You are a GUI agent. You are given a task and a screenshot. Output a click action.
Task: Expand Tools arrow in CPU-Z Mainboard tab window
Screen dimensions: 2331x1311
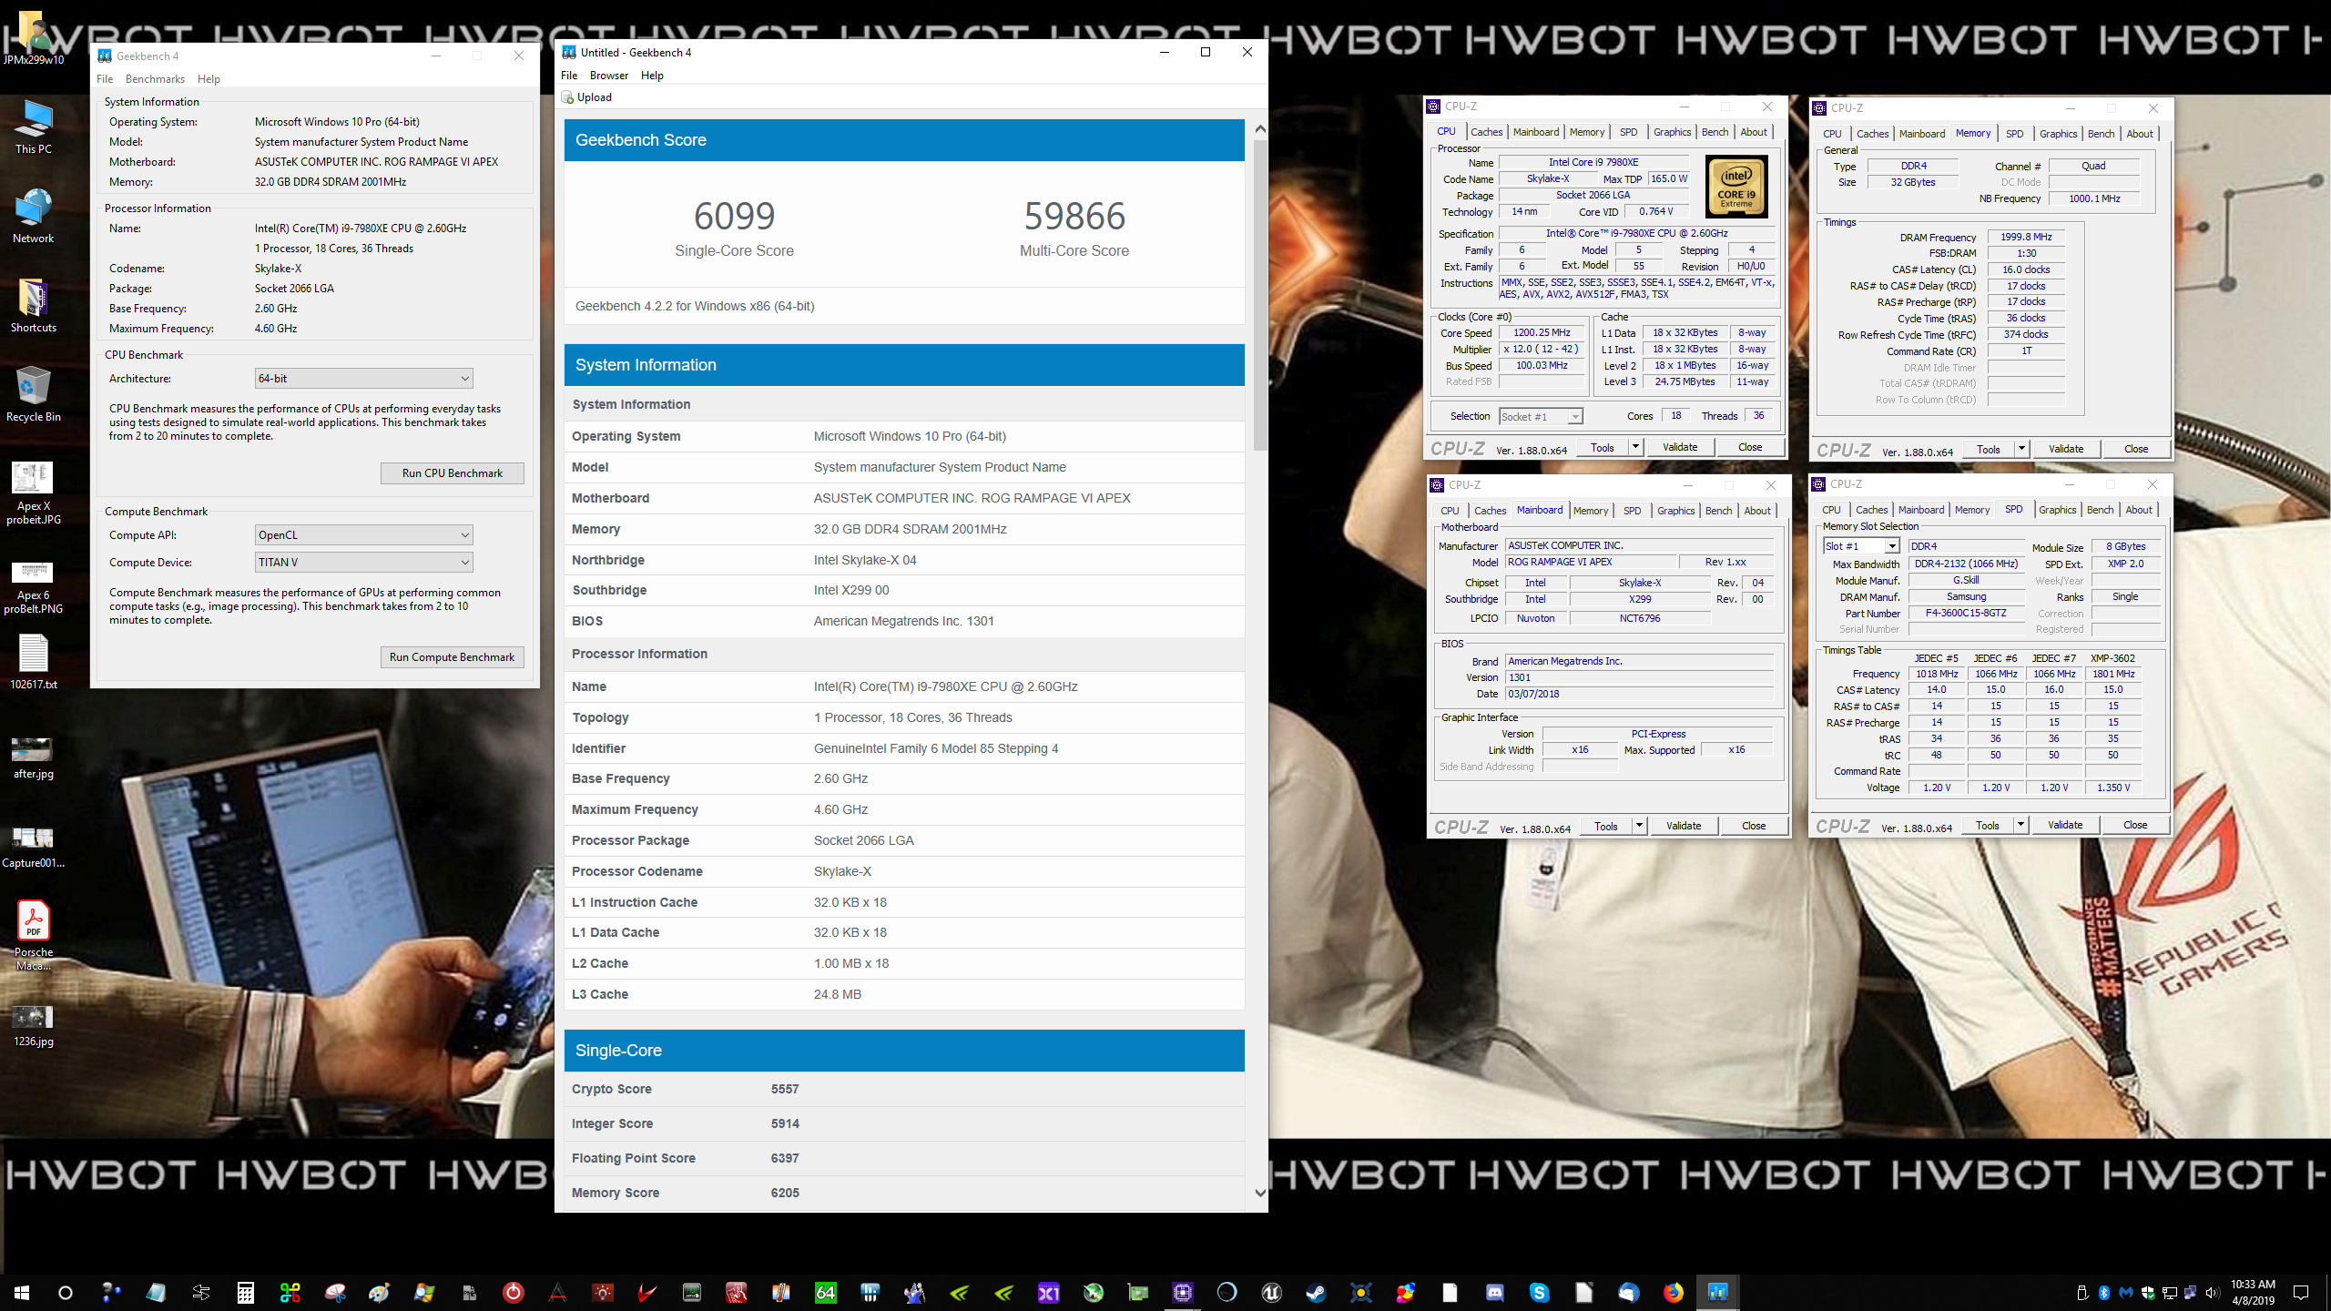point(1639,826)
